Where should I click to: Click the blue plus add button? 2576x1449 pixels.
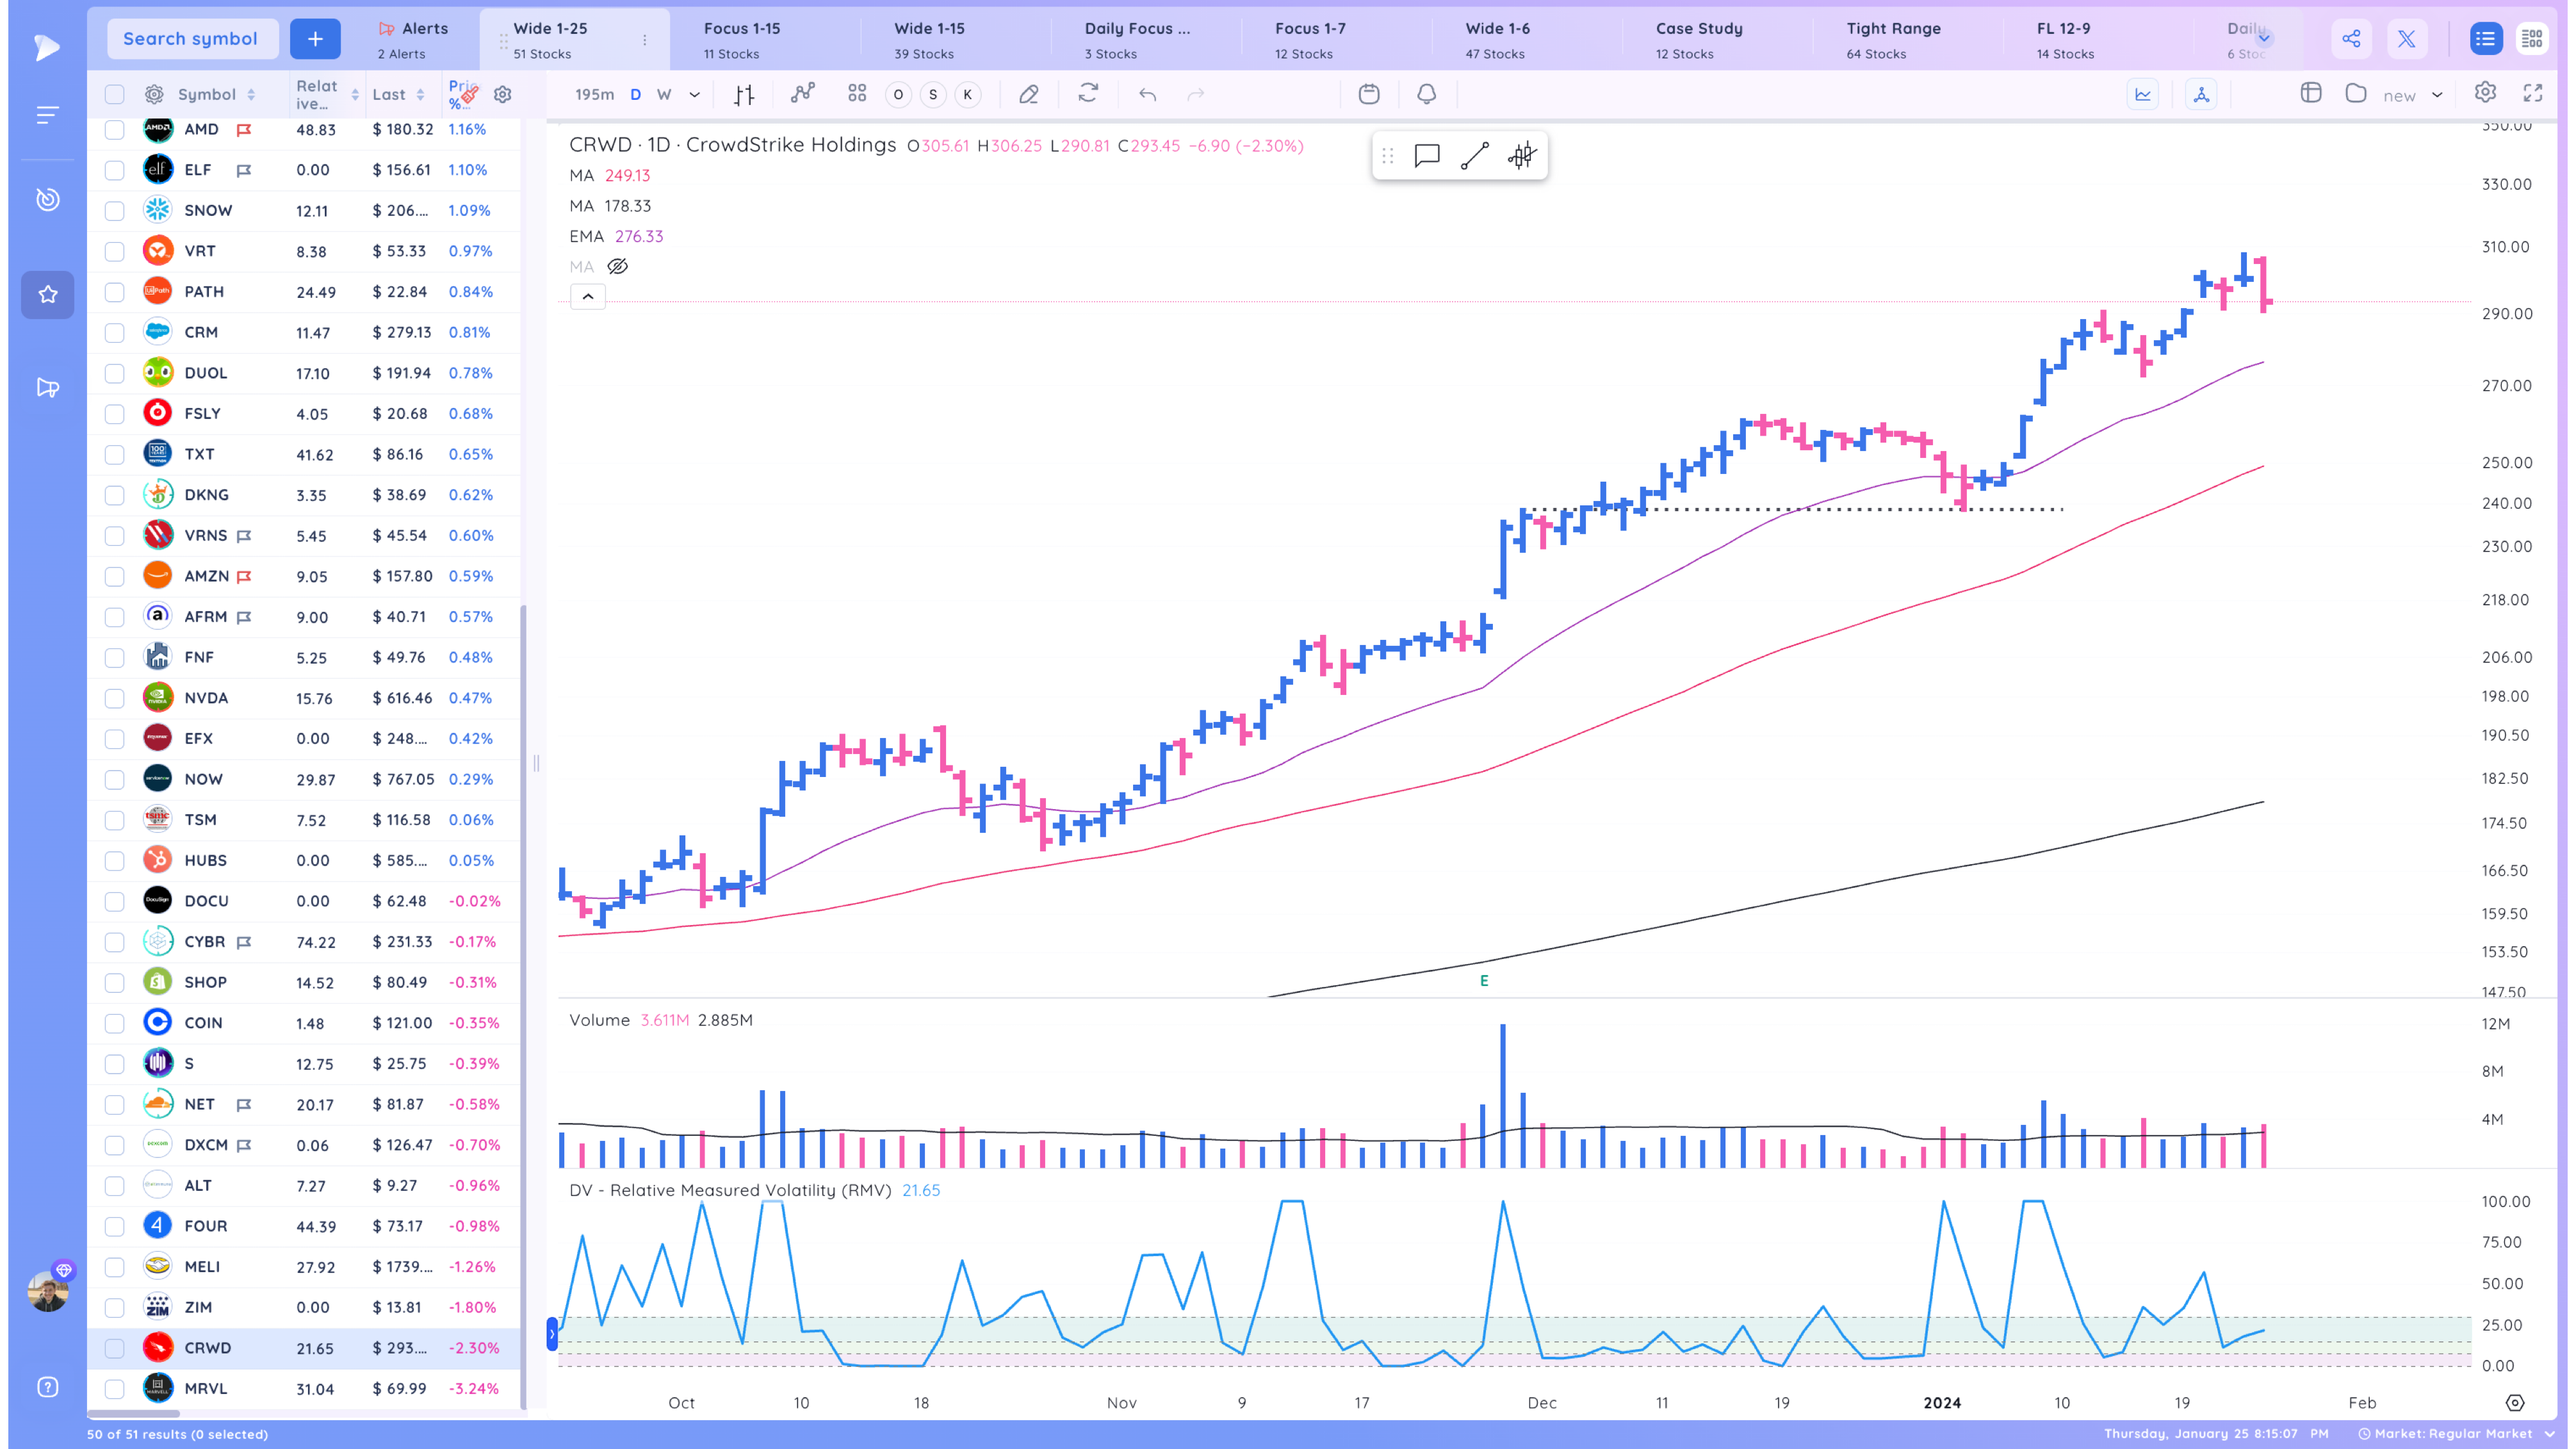click(315, 39)
